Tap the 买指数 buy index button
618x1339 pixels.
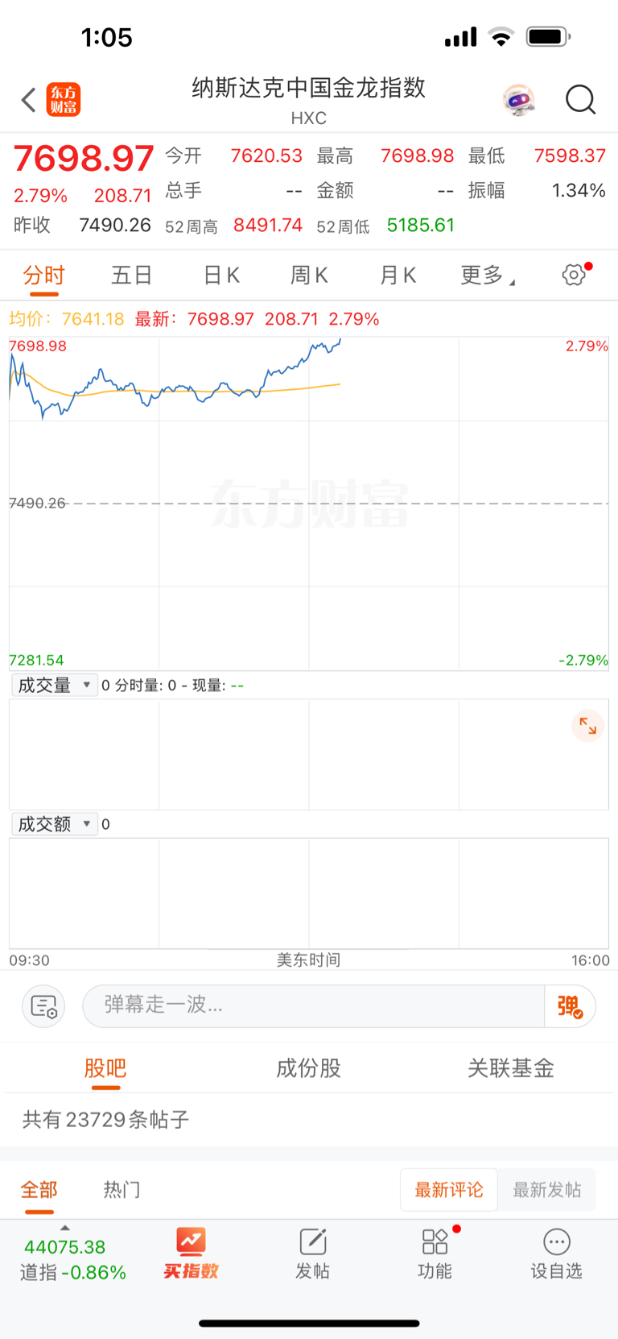tap(192, 1254)
